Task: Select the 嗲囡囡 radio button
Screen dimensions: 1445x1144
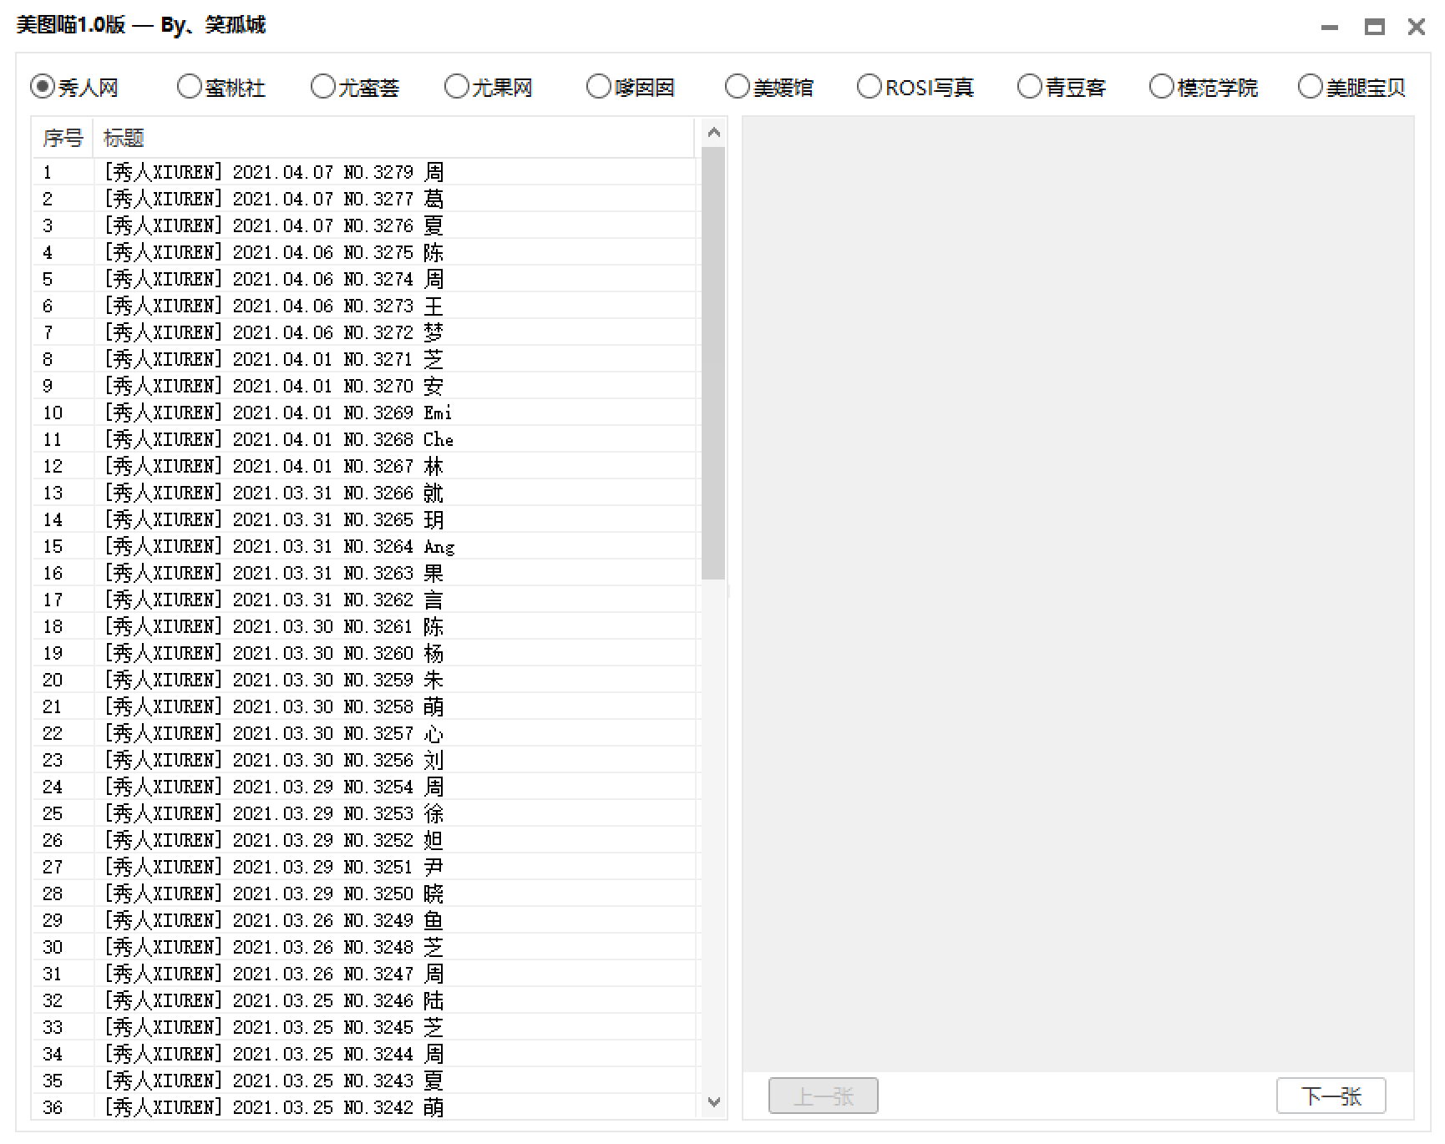Action: (x=631, y=87)
